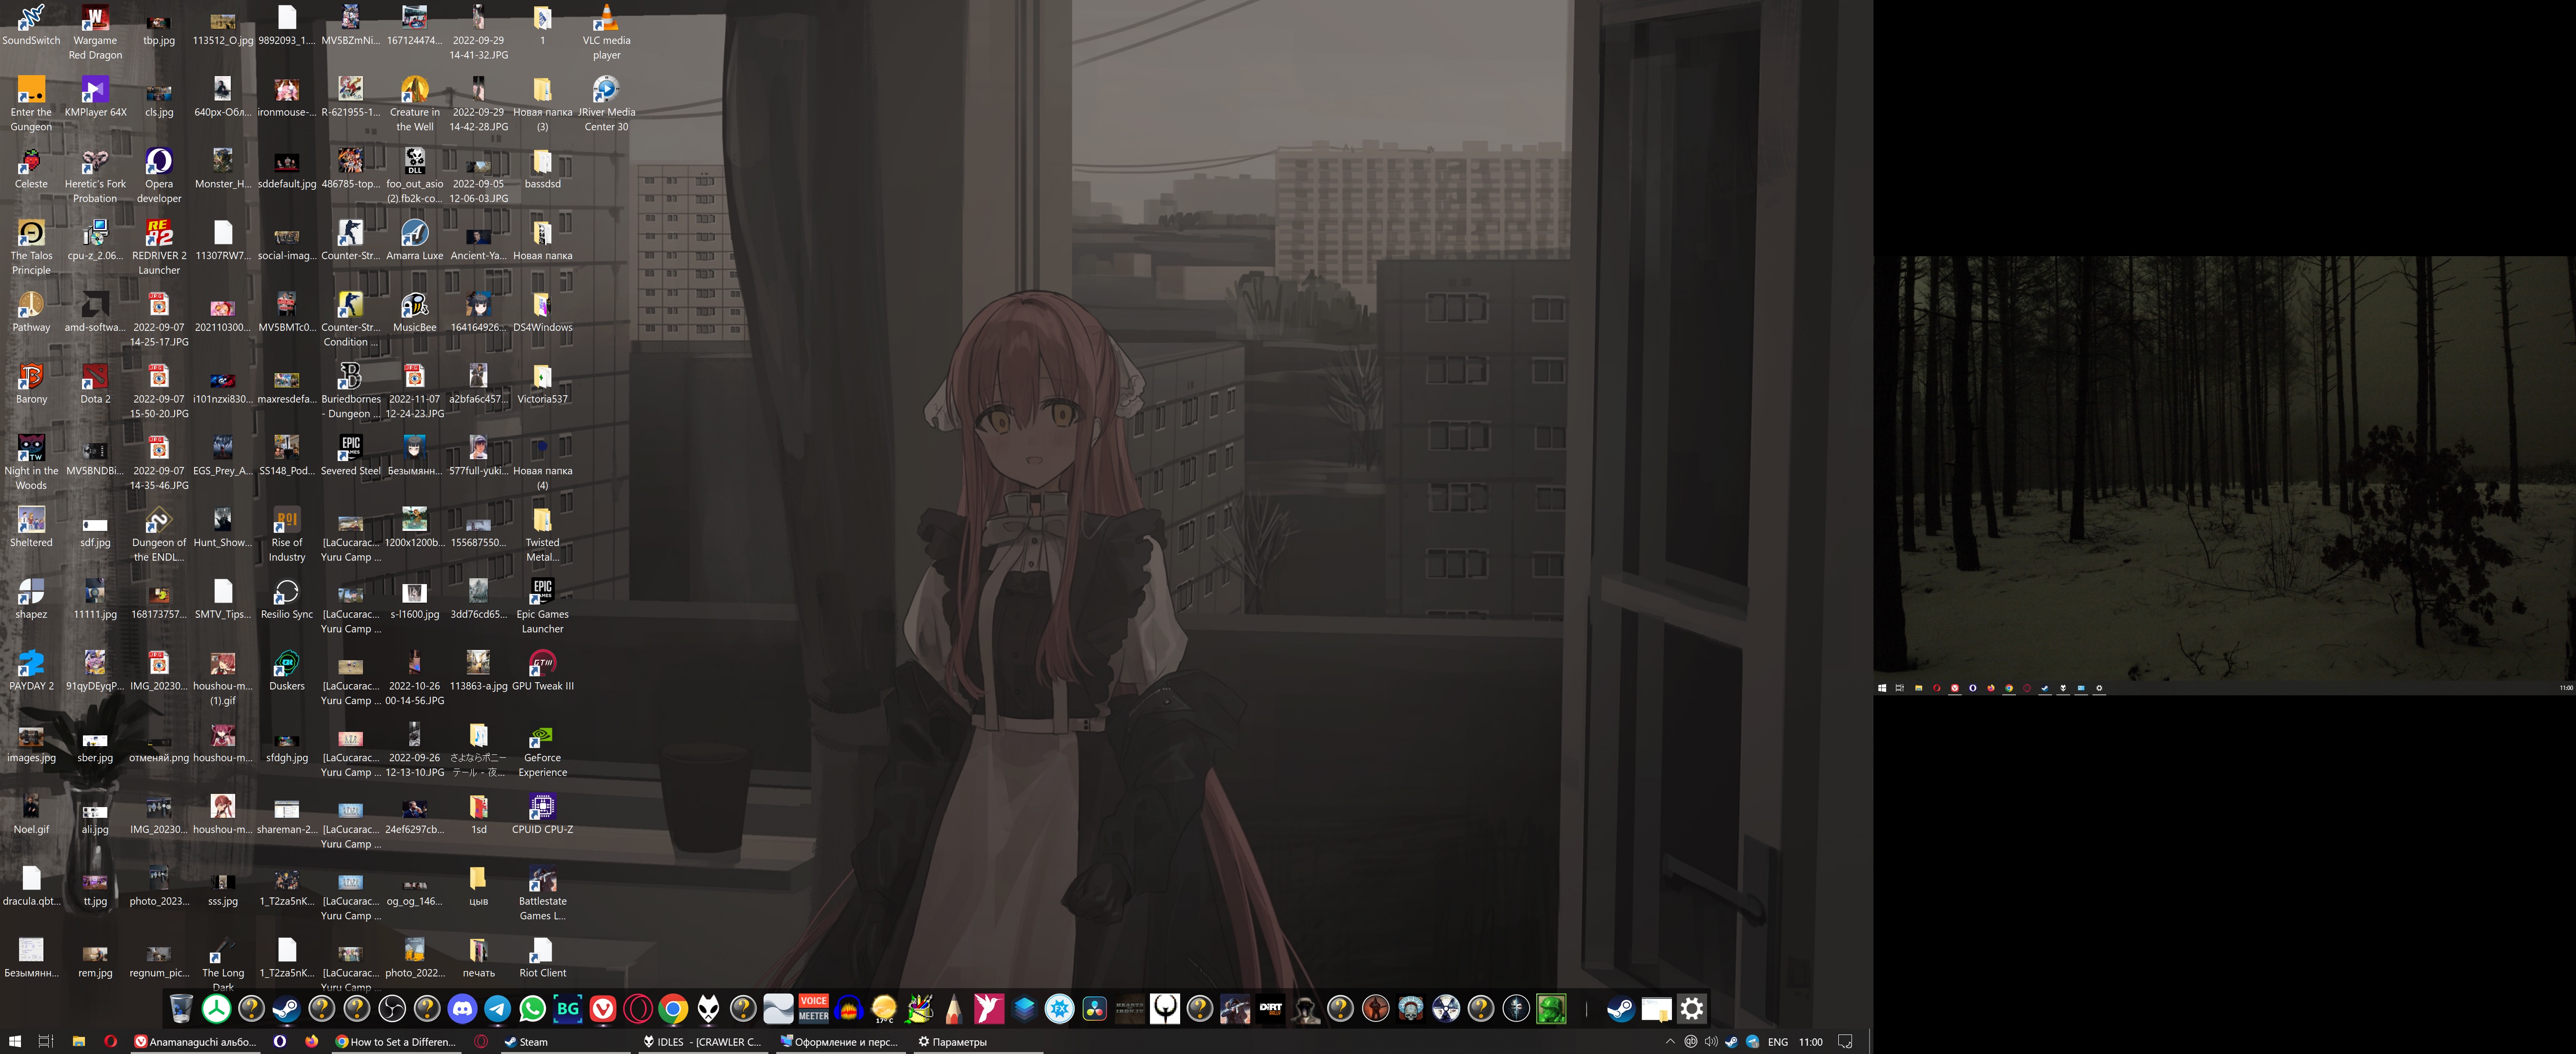Viewport: 2576px width, 1054px height.
Task: Open Discord from the dock
Action: [462, 1009]
